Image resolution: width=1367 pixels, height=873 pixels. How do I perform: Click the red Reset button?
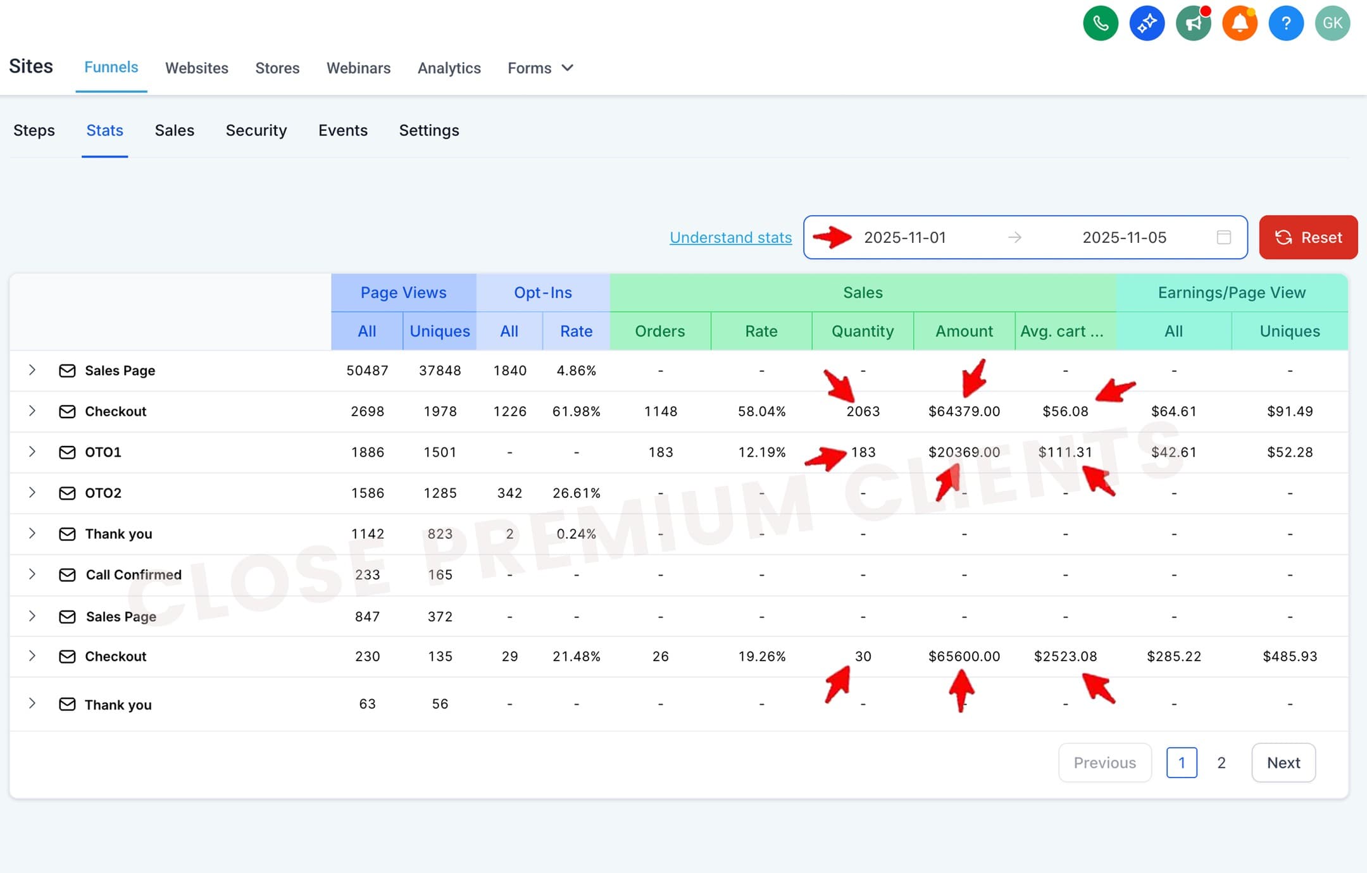(1308, 237)
